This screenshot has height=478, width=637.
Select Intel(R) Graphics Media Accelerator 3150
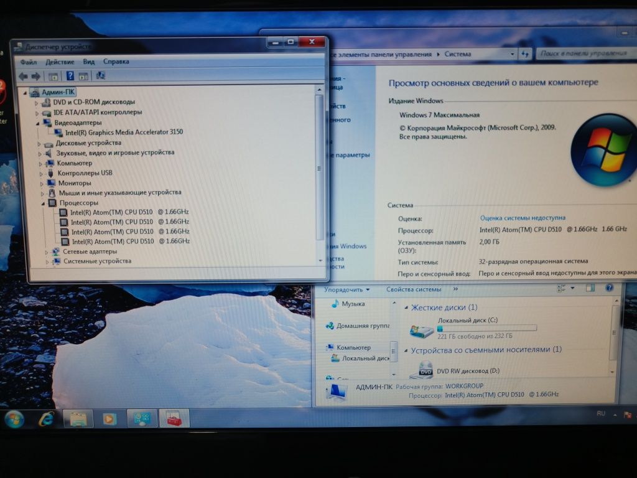pos(124,132)
